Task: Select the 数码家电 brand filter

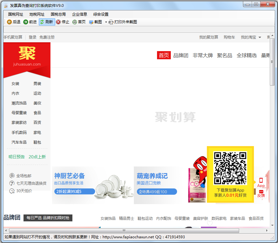Action: pos(219,218)
